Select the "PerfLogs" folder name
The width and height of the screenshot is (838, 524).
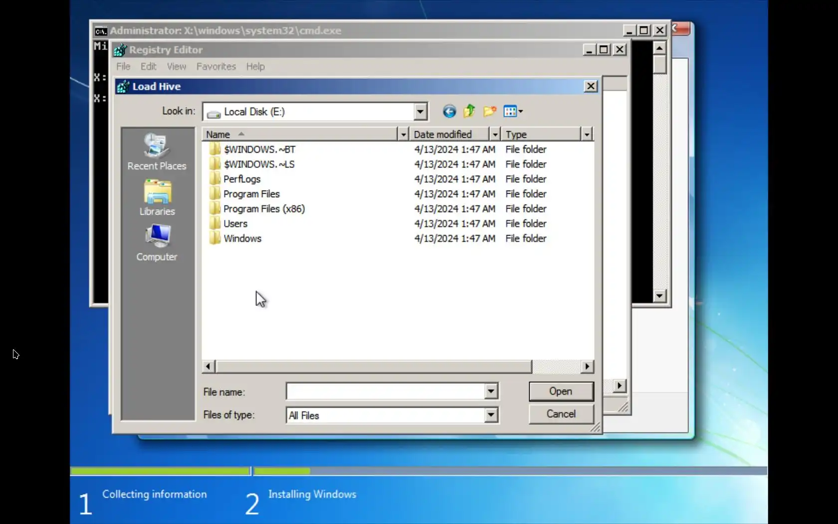point(242,179)
